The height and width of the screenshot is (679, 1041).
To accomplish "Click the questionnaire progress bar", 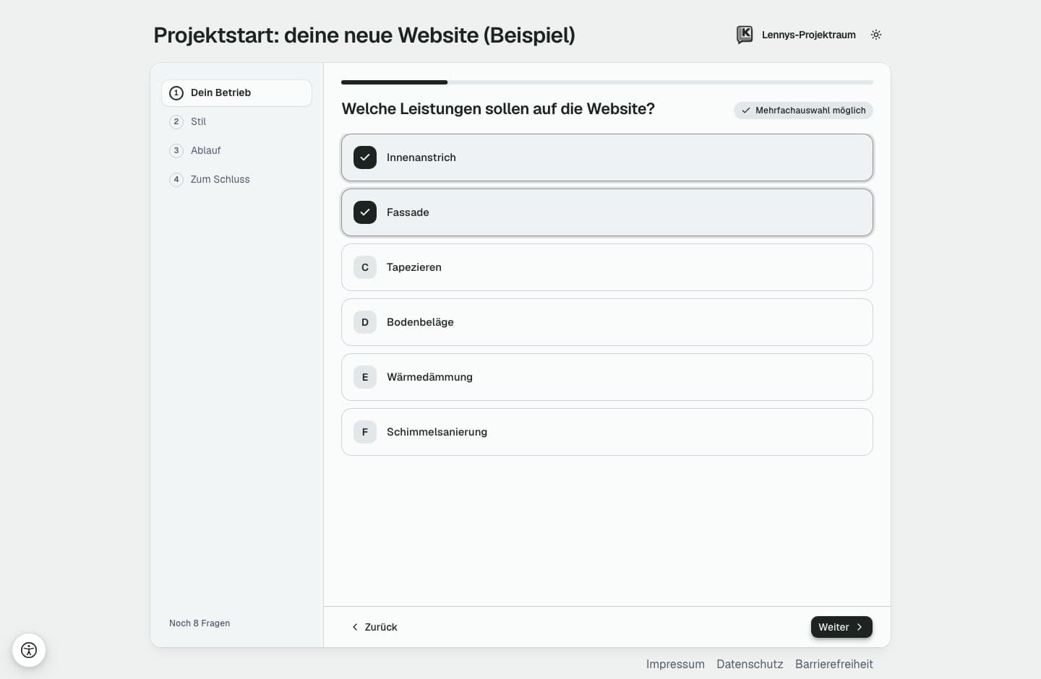I will 607,82.
